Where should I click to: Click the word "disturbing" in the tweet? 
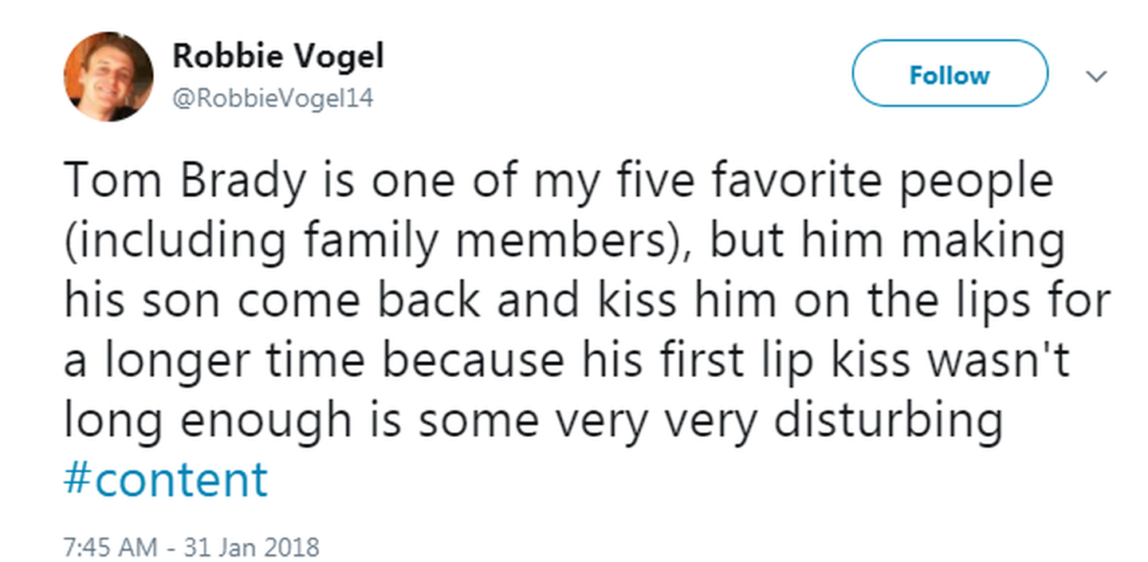tap(887, 422)
